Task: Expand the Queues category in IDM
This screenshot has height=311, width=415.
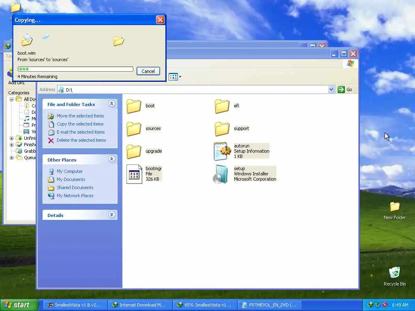Action: tap(11, 158)
